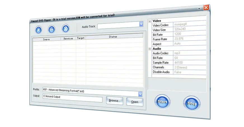Click the blue key register icon

[51, 29]
